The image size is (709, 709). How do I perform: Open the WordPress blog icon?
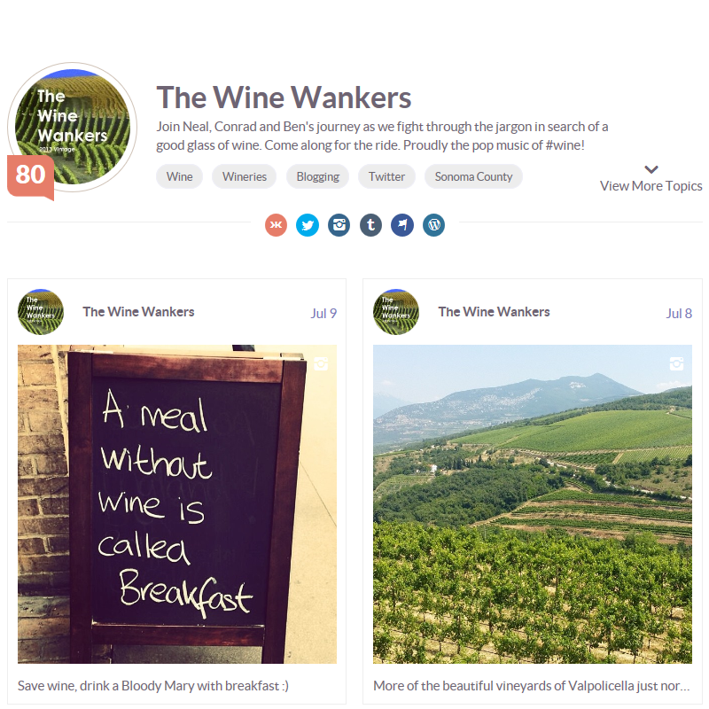434,225
